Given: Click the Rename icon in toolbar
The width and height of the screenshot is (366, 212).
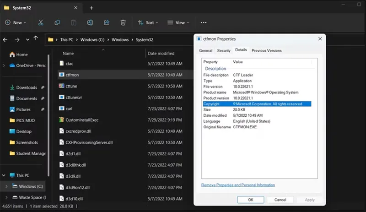Looking at the screenshot, I should [90, 22].
